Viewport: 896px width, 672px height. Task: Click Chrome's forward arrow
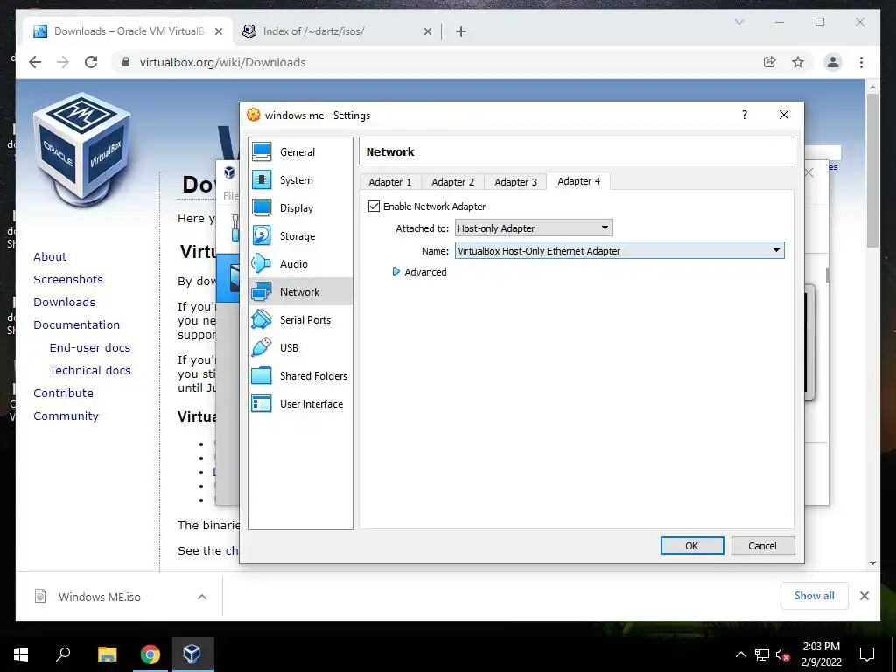click(x=63, y=62)
